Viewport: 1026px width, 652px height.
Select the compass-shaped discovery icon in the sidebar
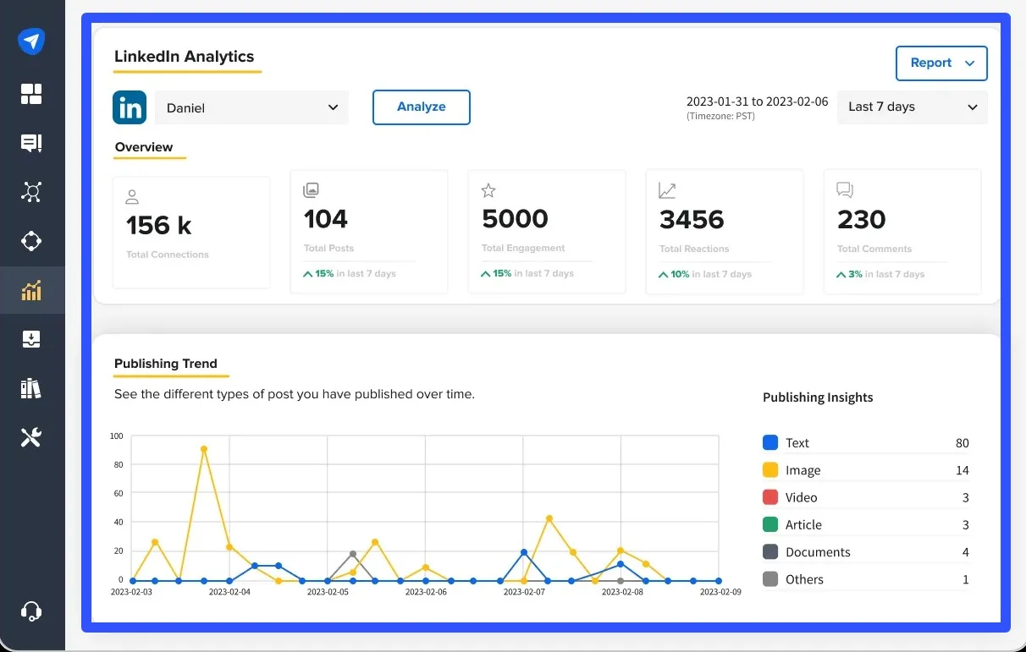click(31, 241)
